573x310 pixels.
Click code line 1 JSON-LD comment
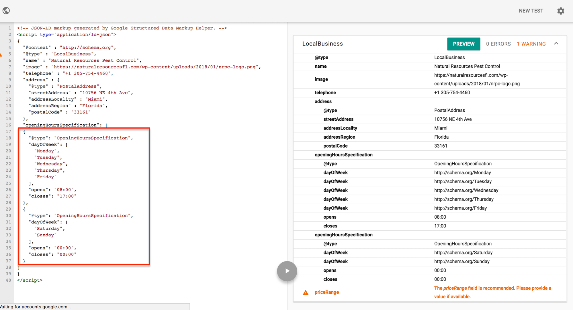122,28
